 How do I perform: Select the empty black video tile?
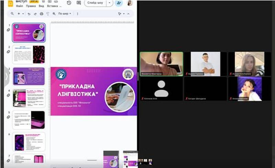click(205, 89)
